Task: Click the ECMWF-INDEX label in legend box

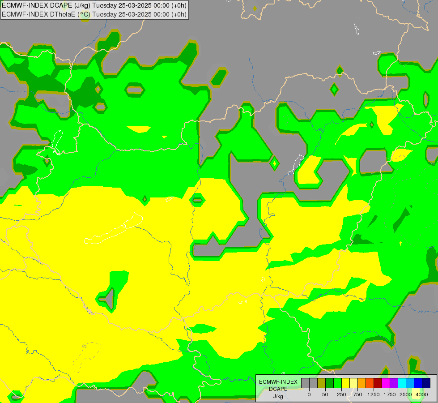Action: (278, 382)
